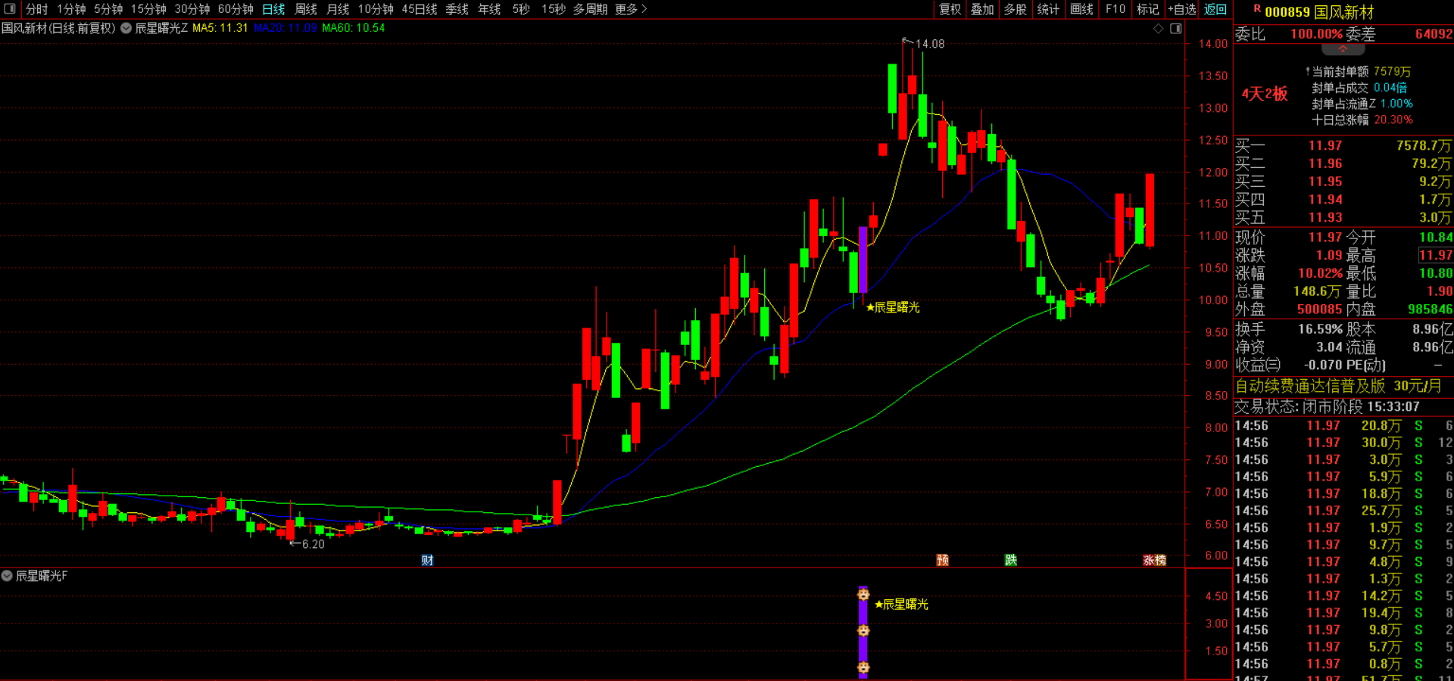The width and height of the screenshot is (1454, 681).
Task: Select the 60分钟 period tab
Action: [x=236, y=9]
